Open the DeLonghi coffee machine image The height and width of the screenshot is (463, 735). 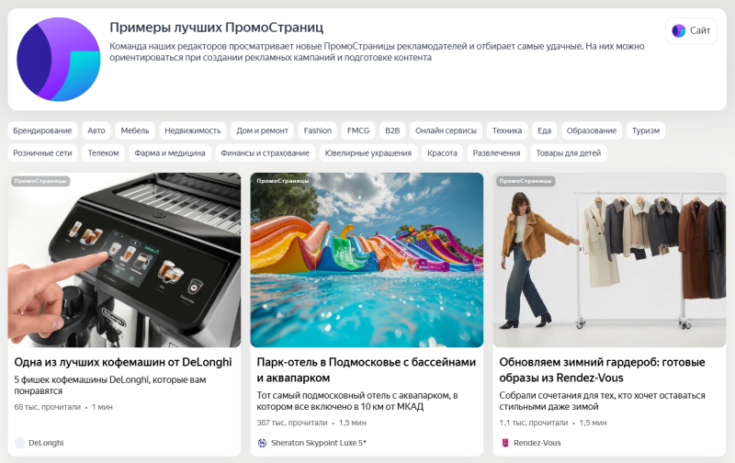124,260
